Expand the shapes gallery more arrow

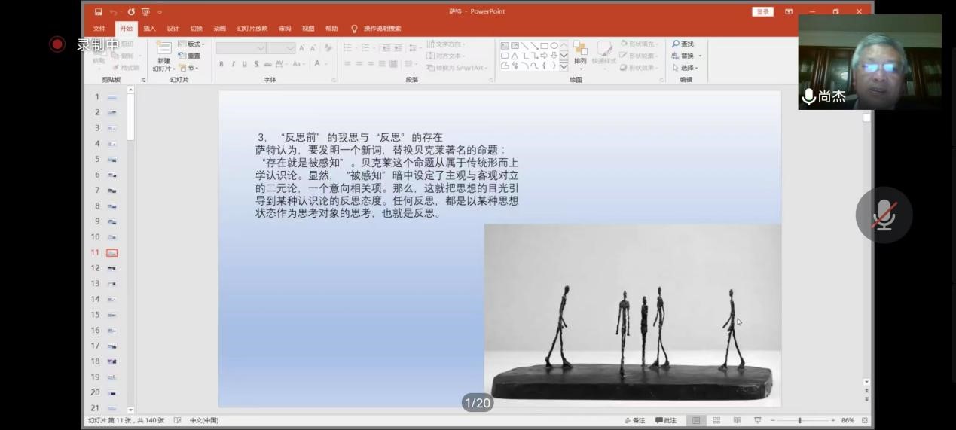pyautogui.click(x=564, y=66)
